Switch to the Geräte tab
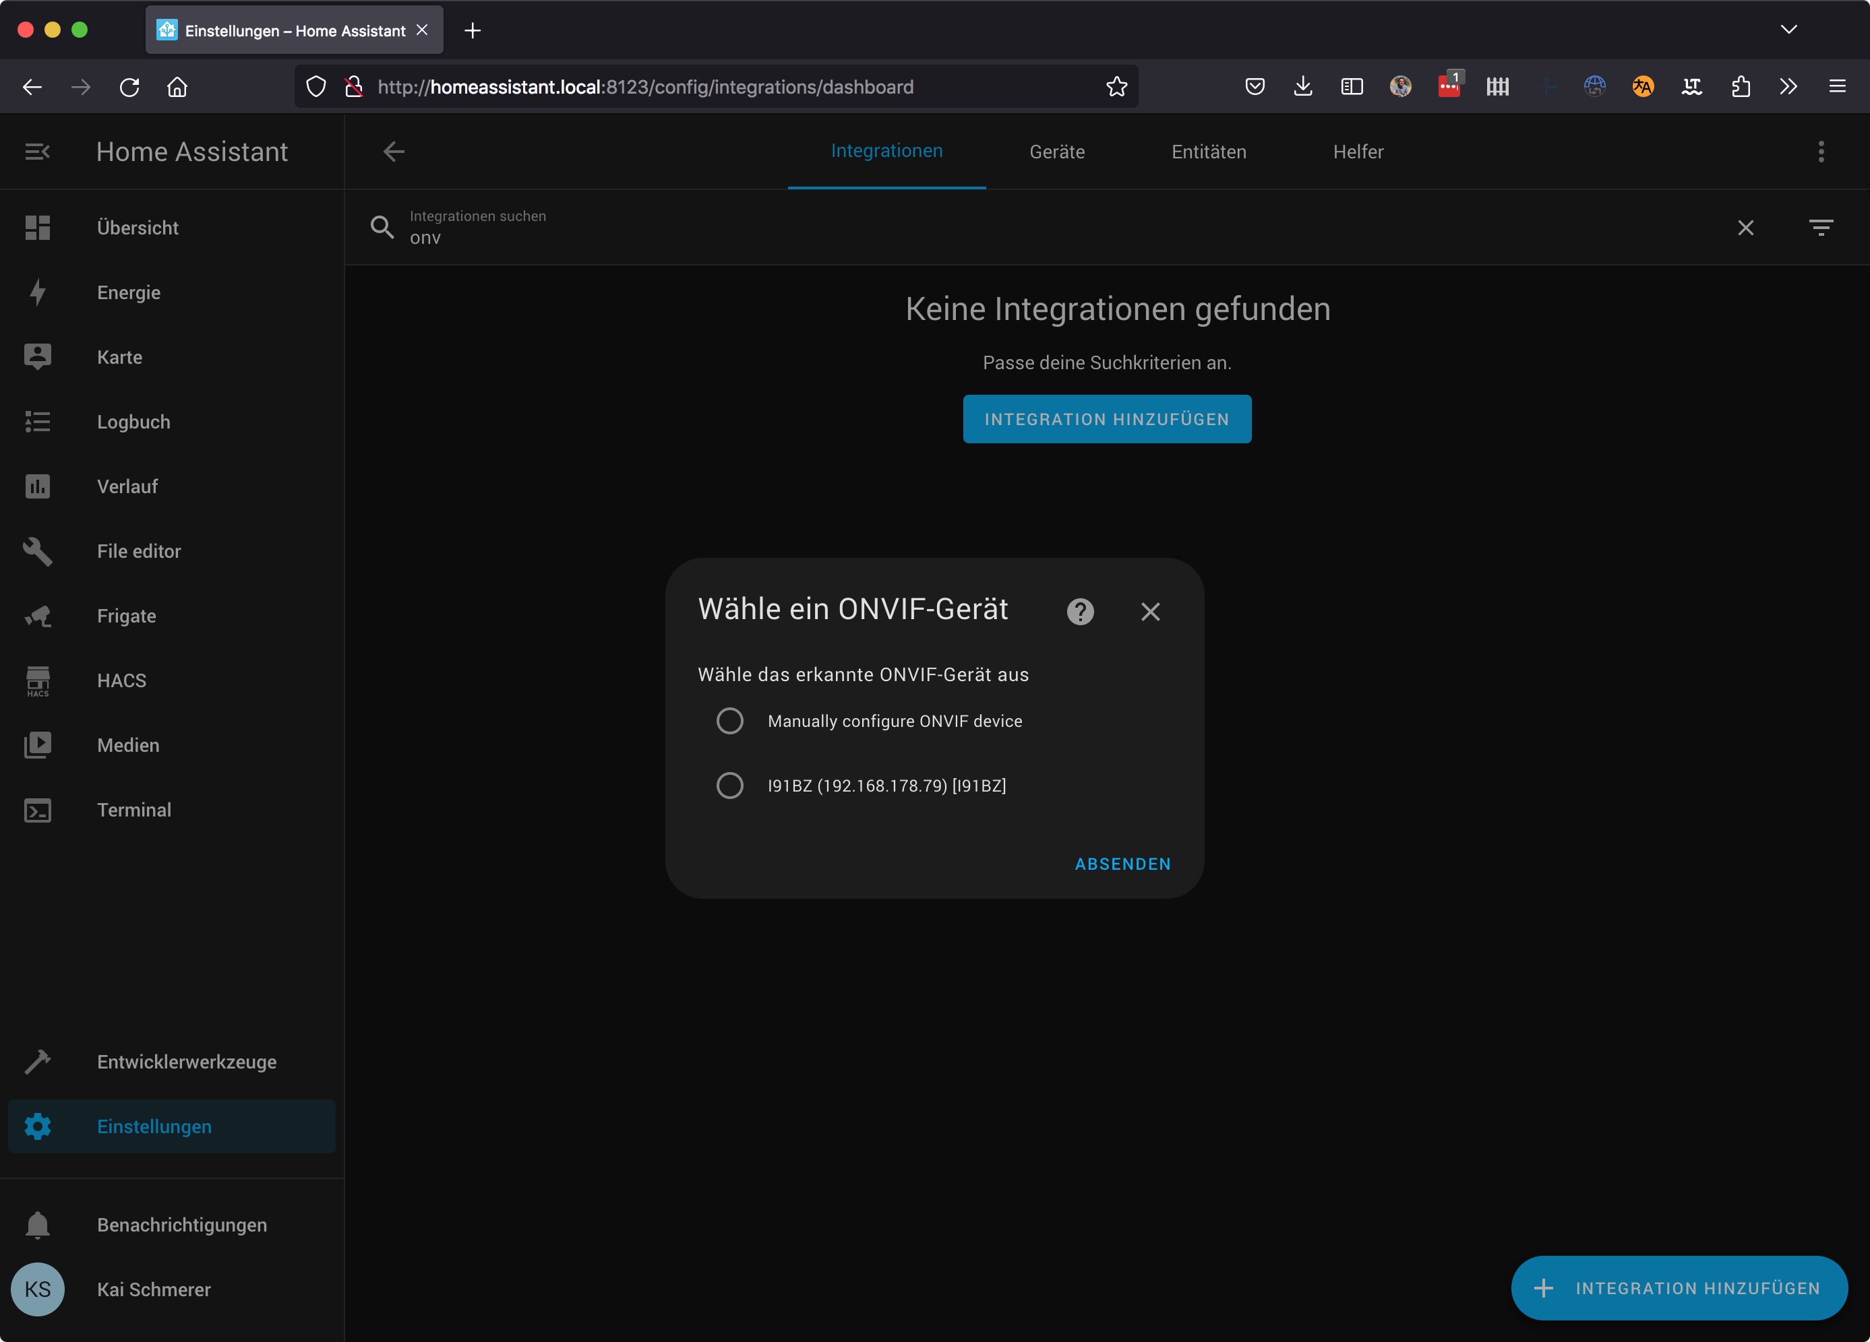 pos(1057,152)
